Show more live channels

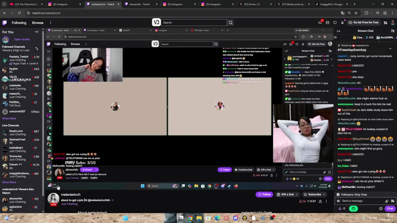point(9,182)
